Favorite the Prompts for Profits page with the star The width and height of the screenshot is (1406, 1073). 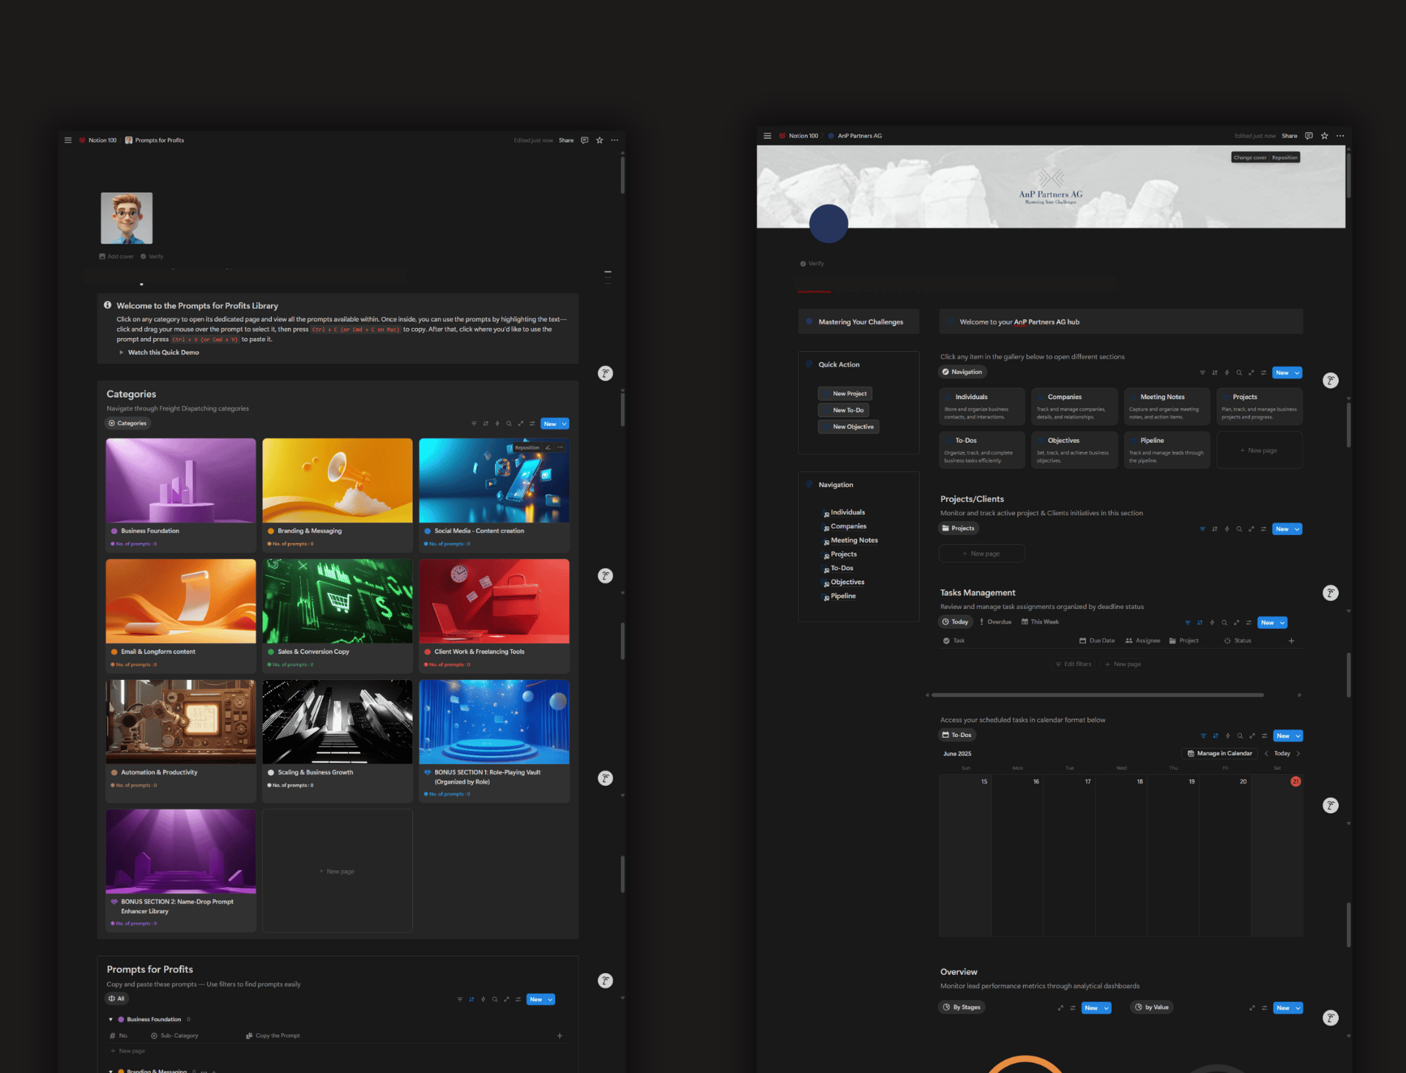point(600,140)
